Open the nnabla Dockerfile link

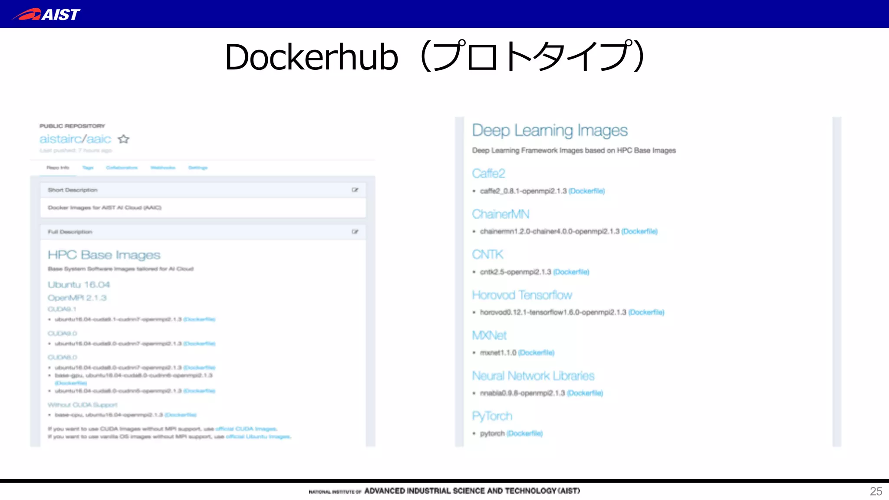click(585, 393)
